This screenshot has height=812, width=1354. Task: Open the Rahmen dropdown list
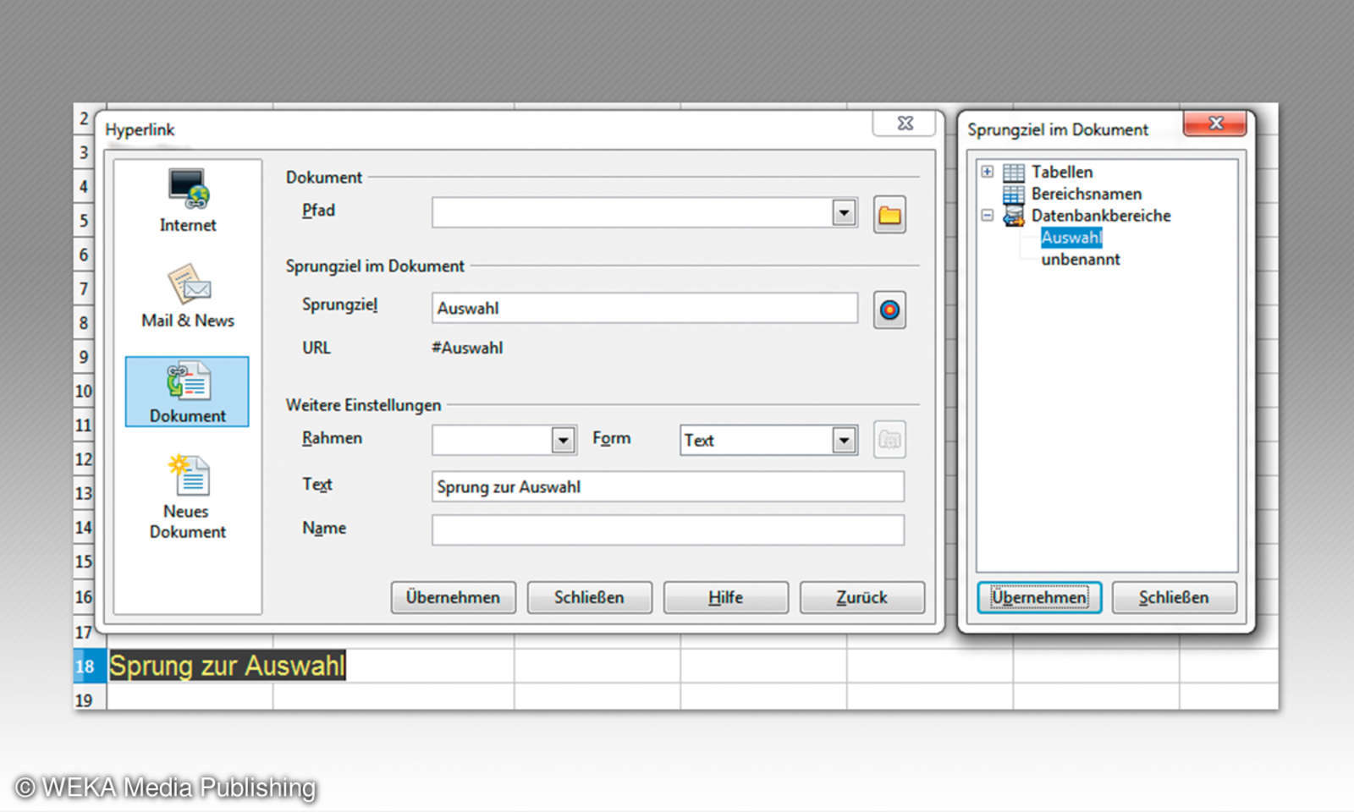pyautogui.click(x=563, y=440)
